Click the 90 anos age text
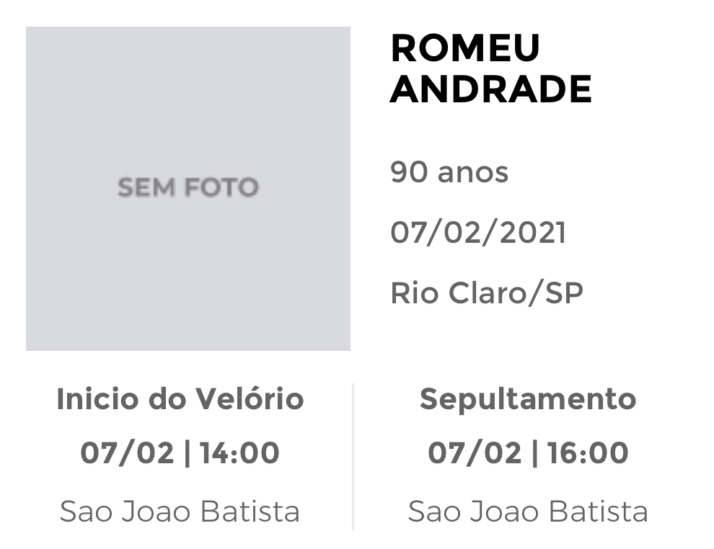The image size is (714, 549). tap(449, 172)
